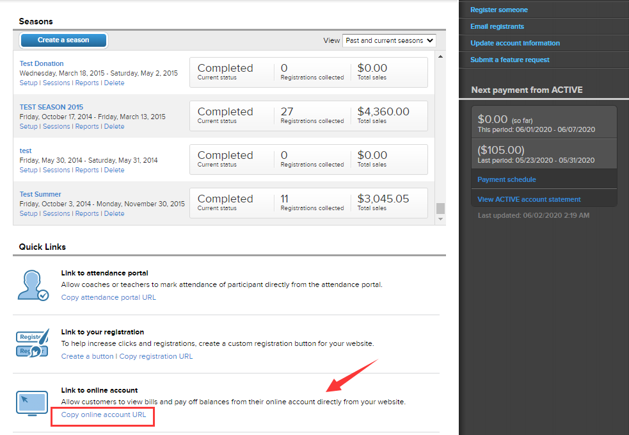Click Submit a feature request
The width and height of the screenshot is (629, 435).
pyautogui.click(x=510, y=60)
